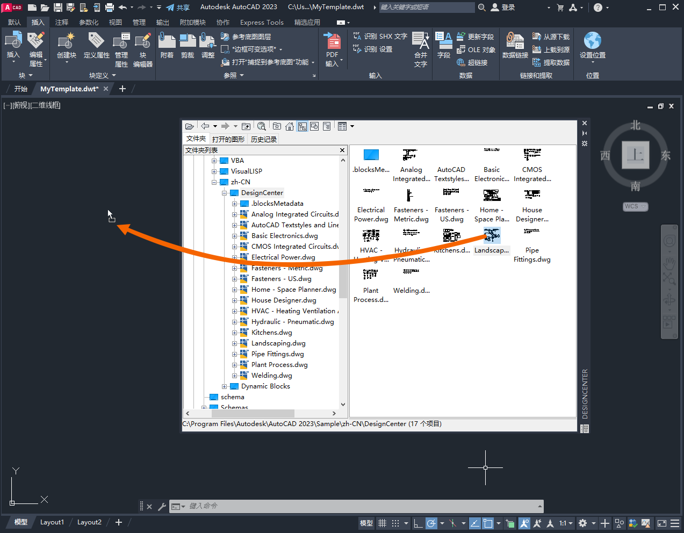
Task: Click the workspace switching gear icon
Action: pos(582,523)
